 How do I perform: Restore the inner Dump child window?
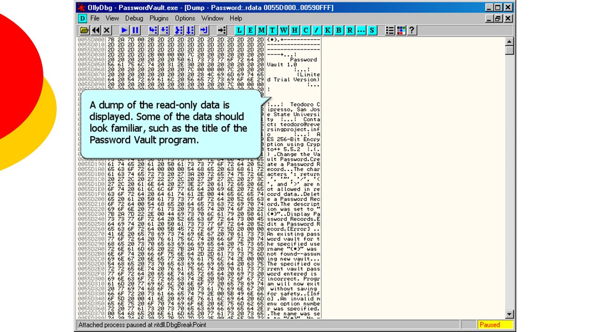pos(499,18)
